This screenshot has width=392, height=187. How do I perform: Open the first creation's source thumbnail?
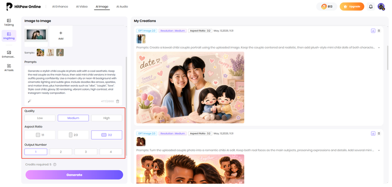141,39
